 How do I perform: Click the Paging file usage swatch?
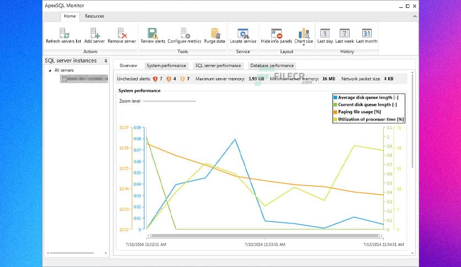(x=335, y=112)
